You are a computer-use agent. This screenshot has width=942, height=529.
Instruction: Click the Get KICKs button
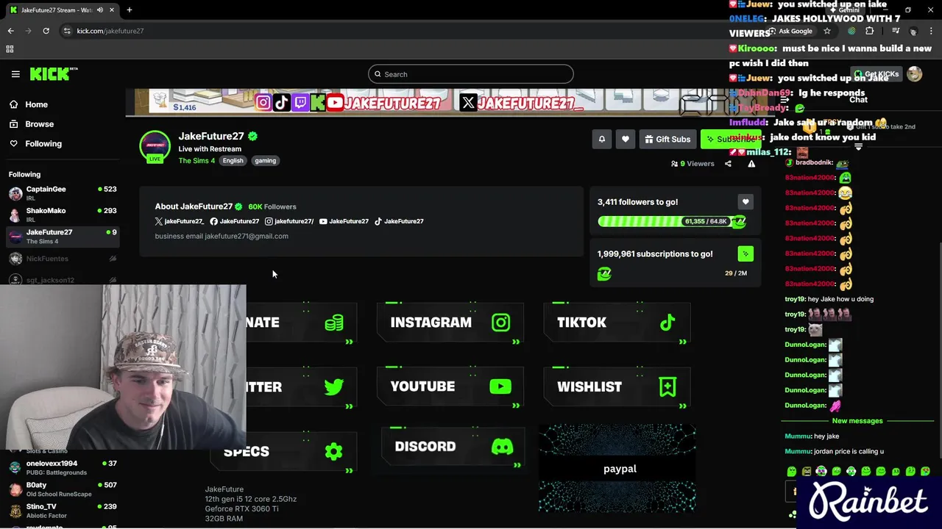click(x=876, y=74)
